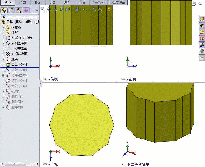Switch to the 评估 tab

[x=82, y=2]
